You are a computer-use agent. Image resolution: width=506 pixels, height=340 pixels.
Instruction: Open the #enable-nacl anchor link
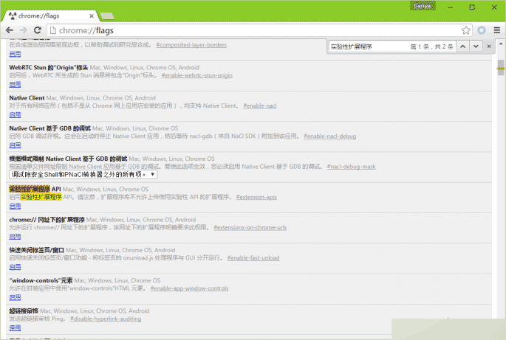[x=260, y=105]
